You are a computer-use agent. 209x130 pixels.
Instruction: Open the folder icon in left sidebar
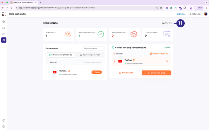tap(4, 28)
